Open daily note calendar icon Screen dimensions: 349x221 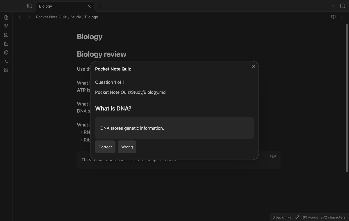click(6, 44)
